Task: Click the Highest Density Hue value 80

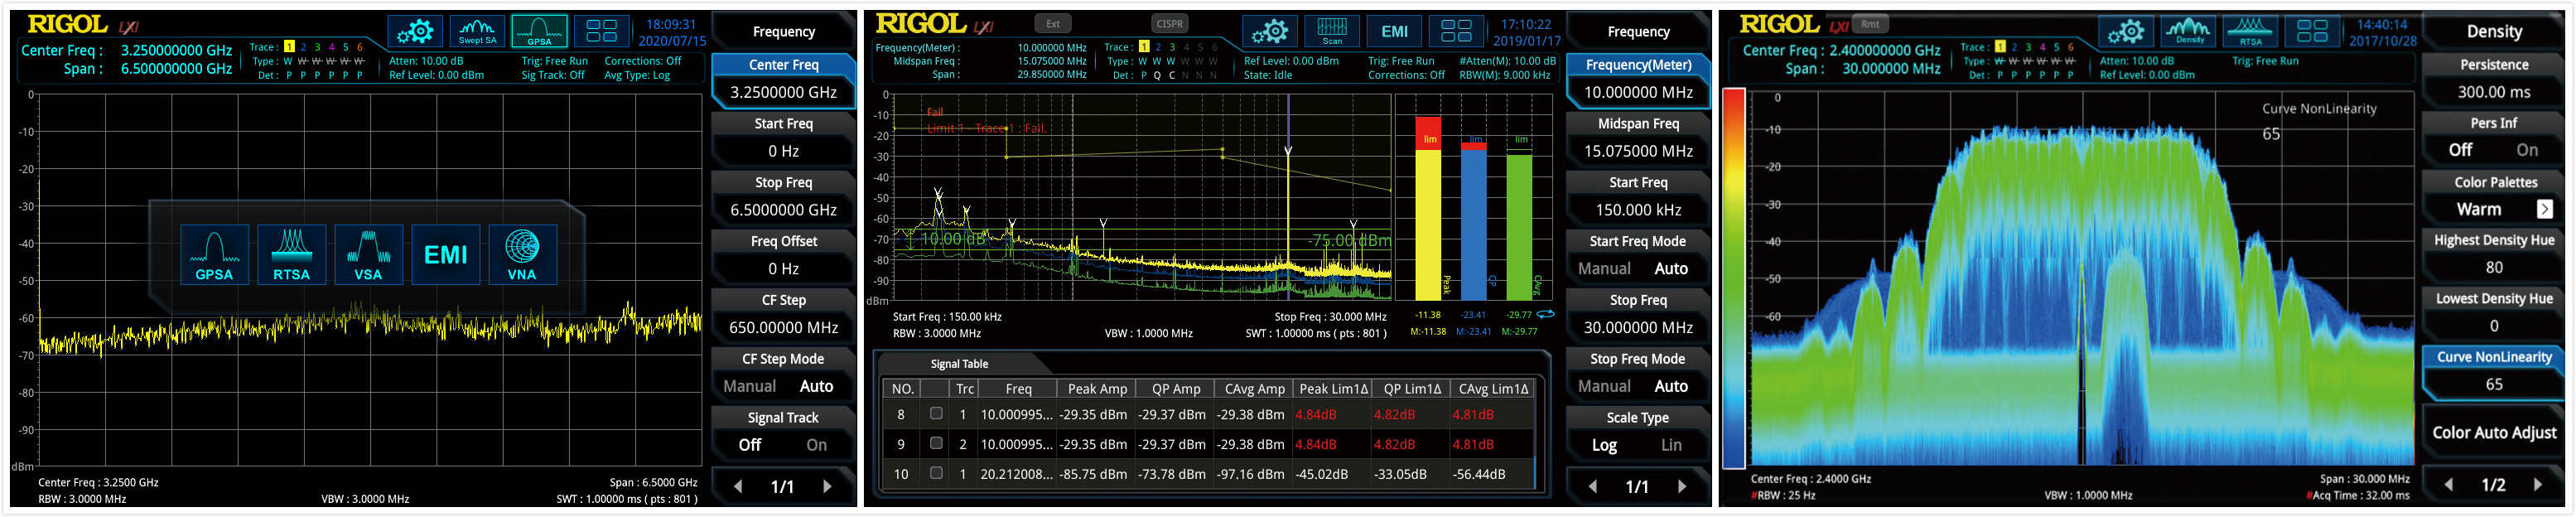Action: point(2494,268)
